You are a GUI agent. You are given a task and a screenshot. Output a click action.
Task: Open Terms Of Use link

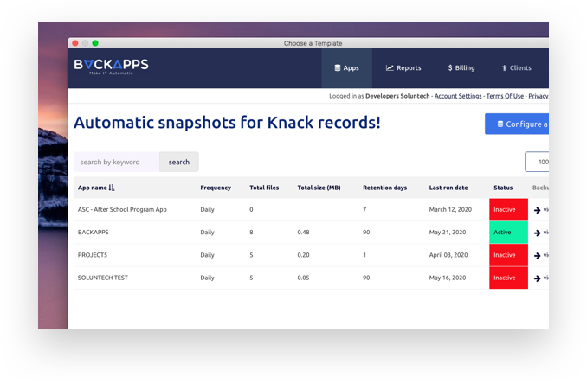pos(505,96)
